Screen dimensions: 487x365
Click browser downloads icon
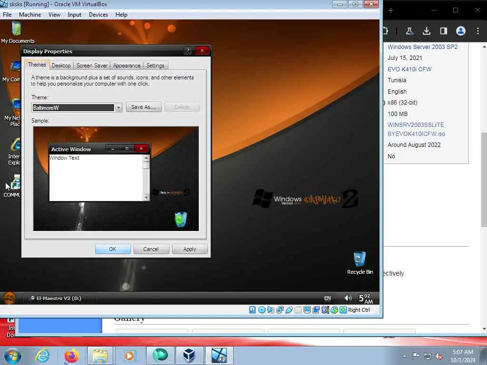click(x=427, y=31)
